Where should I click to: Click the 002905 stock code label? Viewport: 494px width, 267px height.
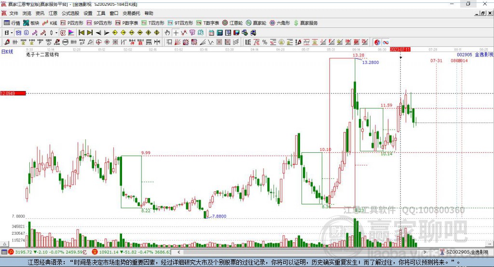coord(465,55)
